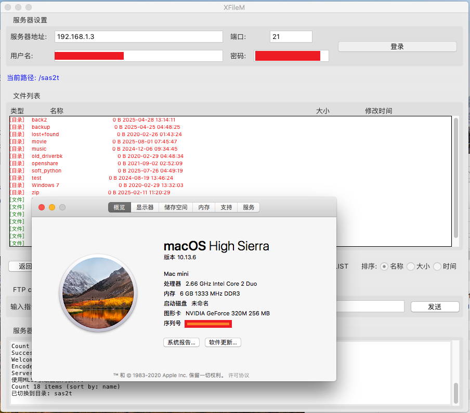
Task: Open the 许可协议 license link
Action: tap(239, 375)
